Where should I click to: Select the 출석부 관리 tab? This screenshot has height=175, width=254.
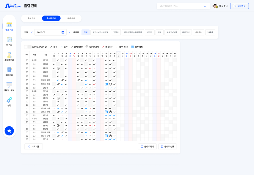tap(51, 18)
